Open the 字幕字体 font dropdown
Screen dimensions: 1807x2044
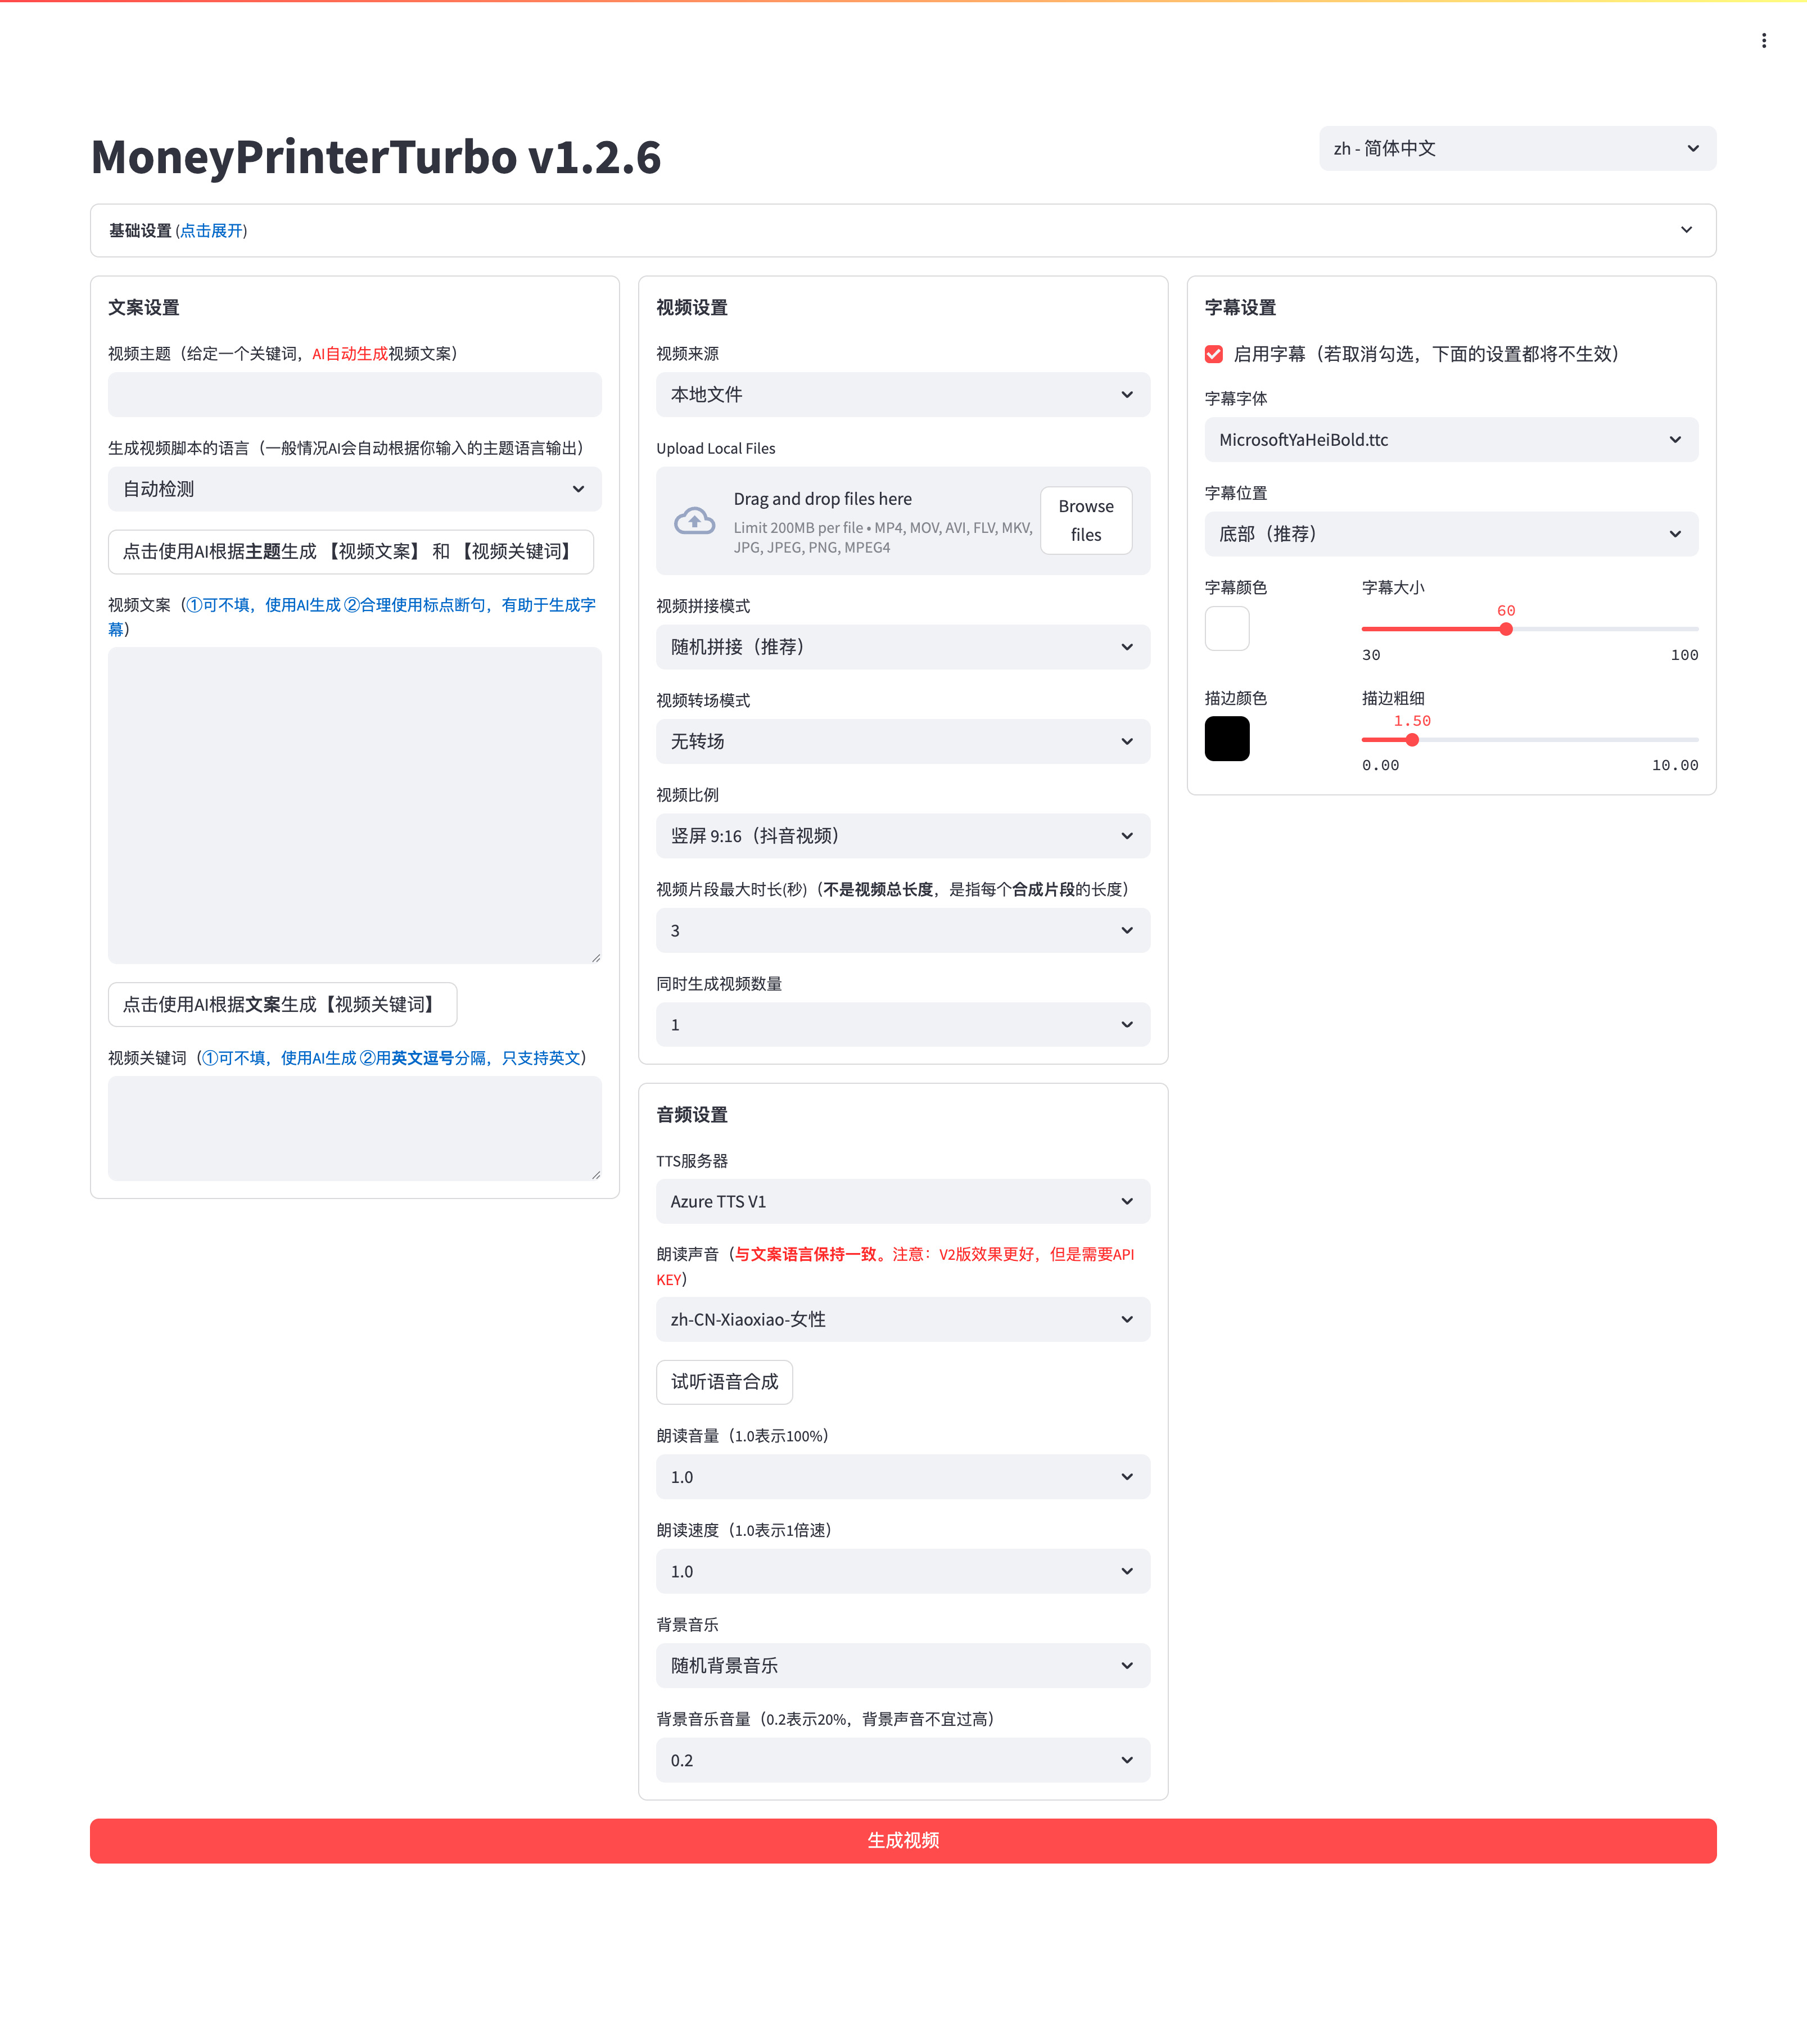pos(1450,439)
